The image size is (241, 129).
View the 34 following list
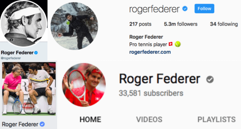[224, 24]
